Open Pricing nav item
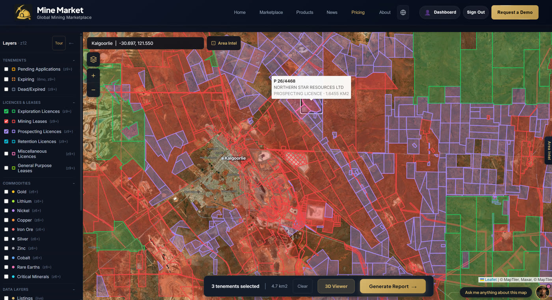This screenshot has height=300, width=552. 358,12
